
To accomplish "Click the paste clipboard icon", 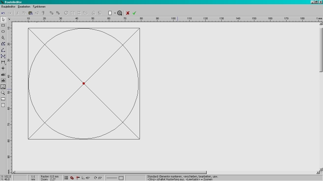I will (x=30, y=13).
